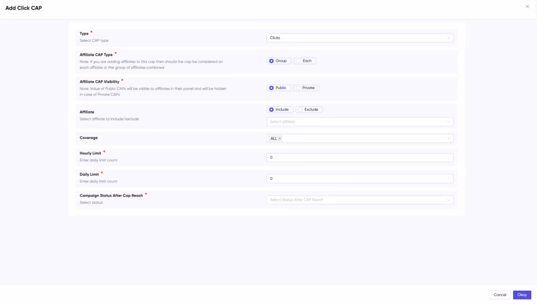Viewport: 537px width, 305px height.
Task: Open Select Status After CAP Reach dropdown
Action: coord(360,200)
